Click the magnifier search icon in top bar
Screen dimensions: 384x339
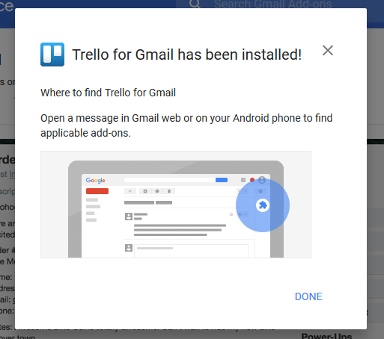[x=195, y=4]
